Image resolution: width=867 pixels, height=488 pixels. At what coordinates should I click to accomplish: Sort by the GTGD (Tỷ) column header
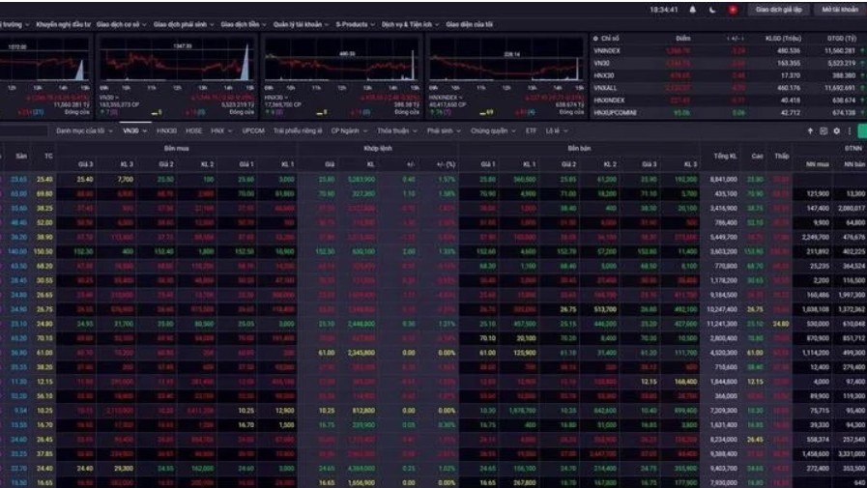coord(841,39)
